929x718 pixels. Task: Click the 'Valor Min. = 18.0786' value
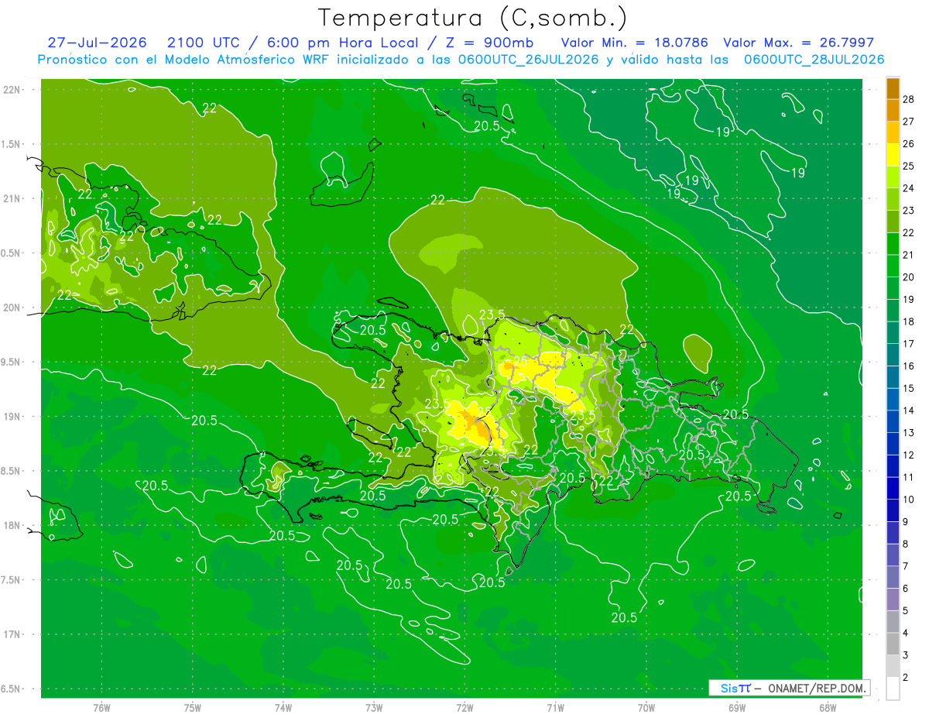(634, 43)
